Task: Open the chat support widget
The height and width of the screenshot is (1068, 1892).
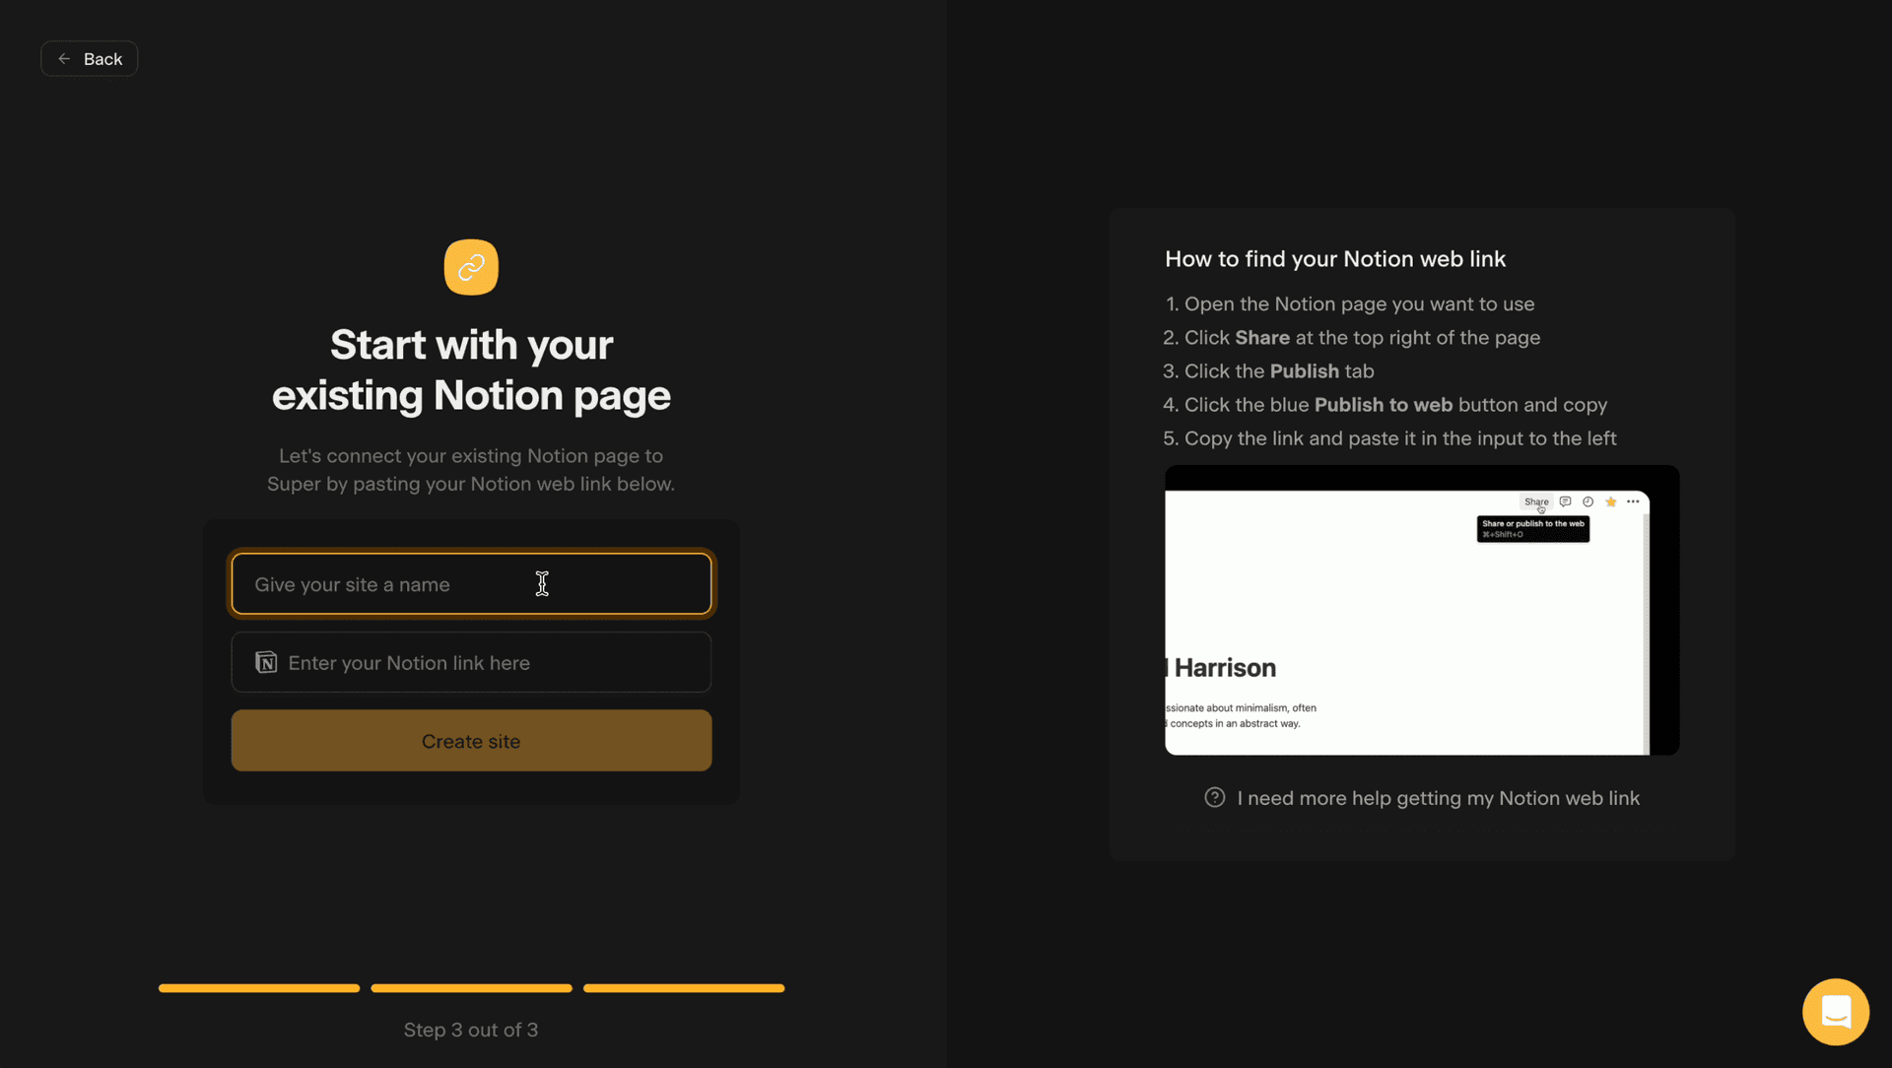Action: click(x=1835, y=1011)
